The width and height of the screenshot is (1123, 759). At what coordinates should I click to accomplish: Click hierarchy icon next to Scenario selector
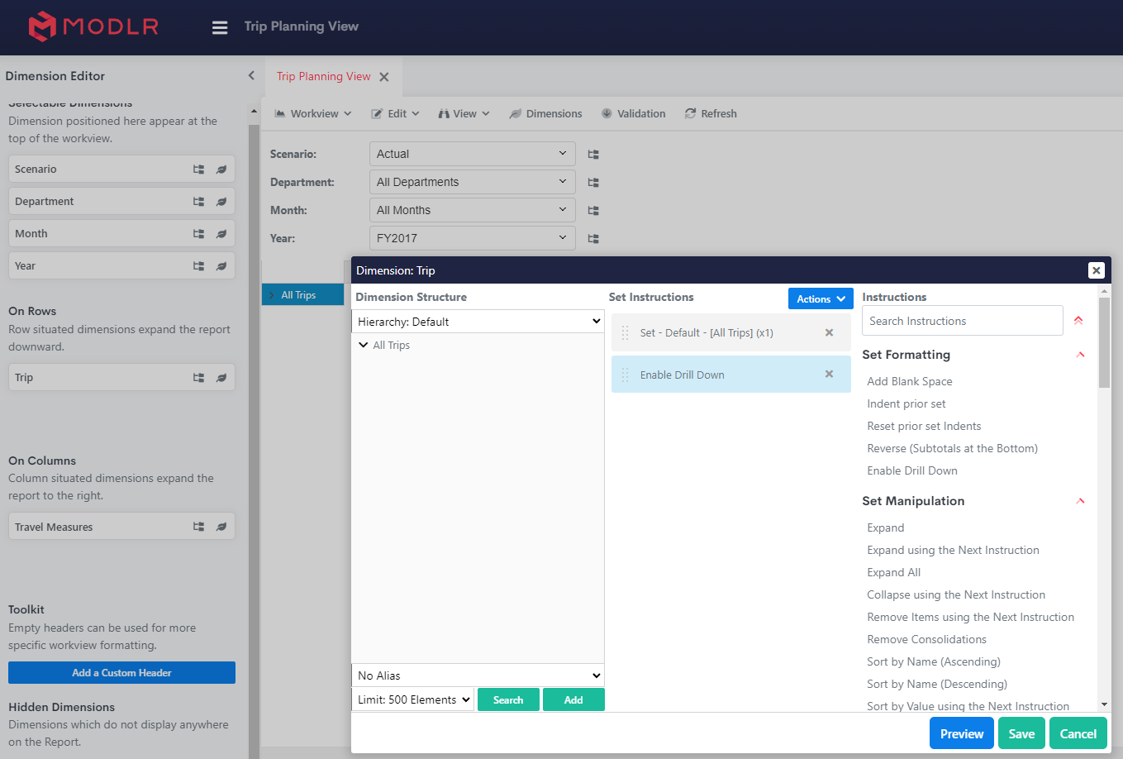coord(593,155)
